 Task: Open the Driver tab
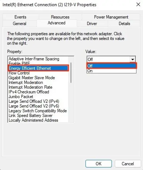[92, 24]
